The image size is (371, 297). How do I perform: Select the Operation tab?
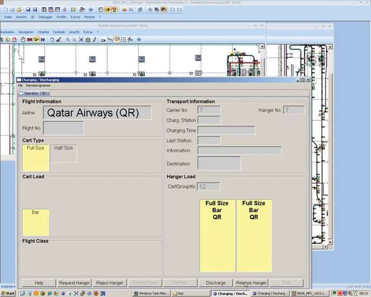tap(34, 93)
